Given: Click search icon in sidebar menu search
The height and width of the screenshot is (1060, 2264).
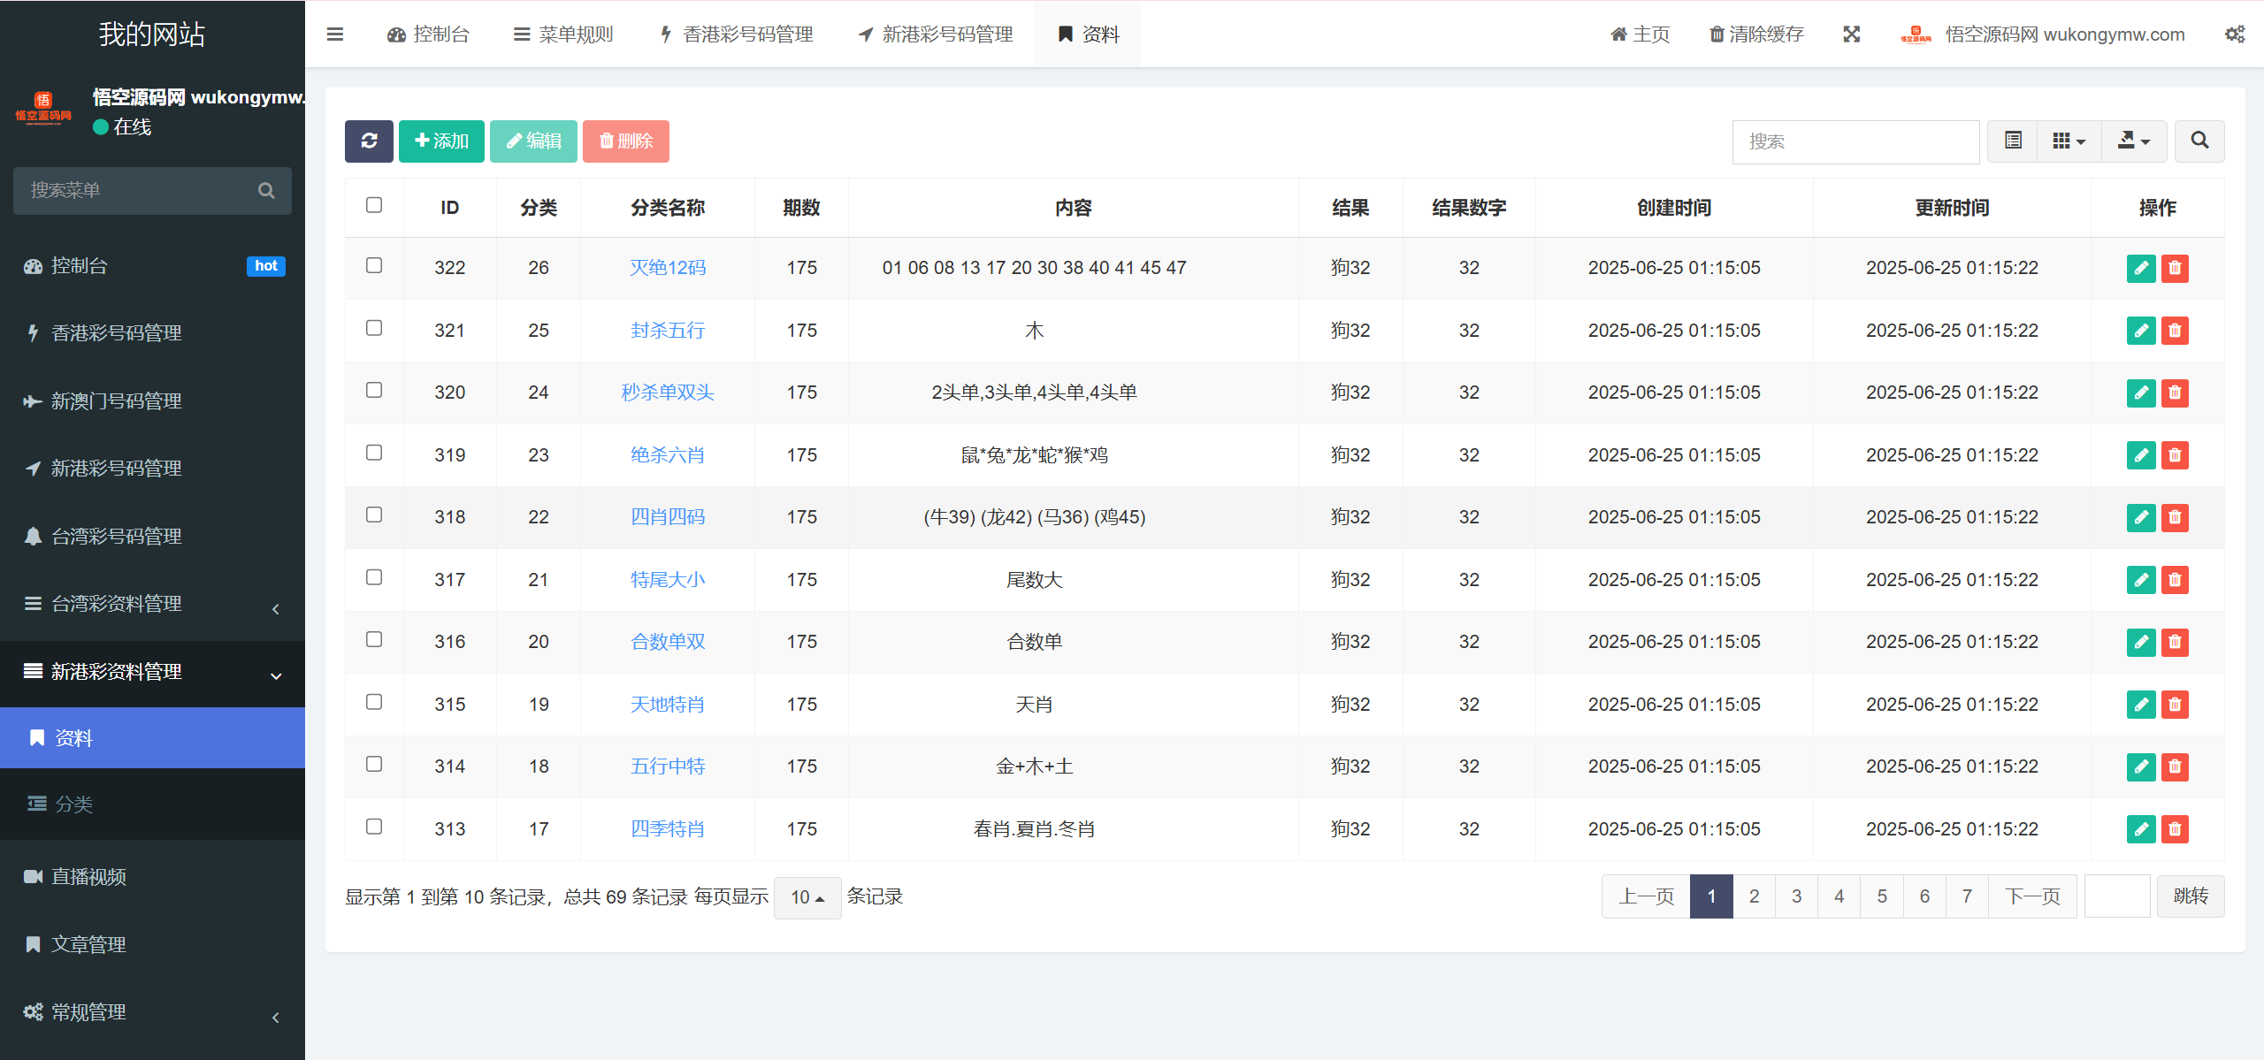Looking at the screenshot, I should (x=266, y=191).
